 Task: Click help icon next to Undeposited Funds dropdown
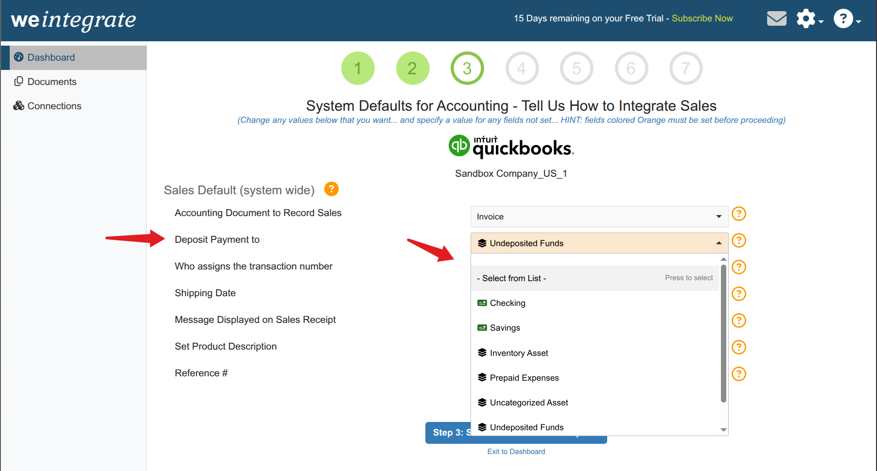(x=738, y=240)
